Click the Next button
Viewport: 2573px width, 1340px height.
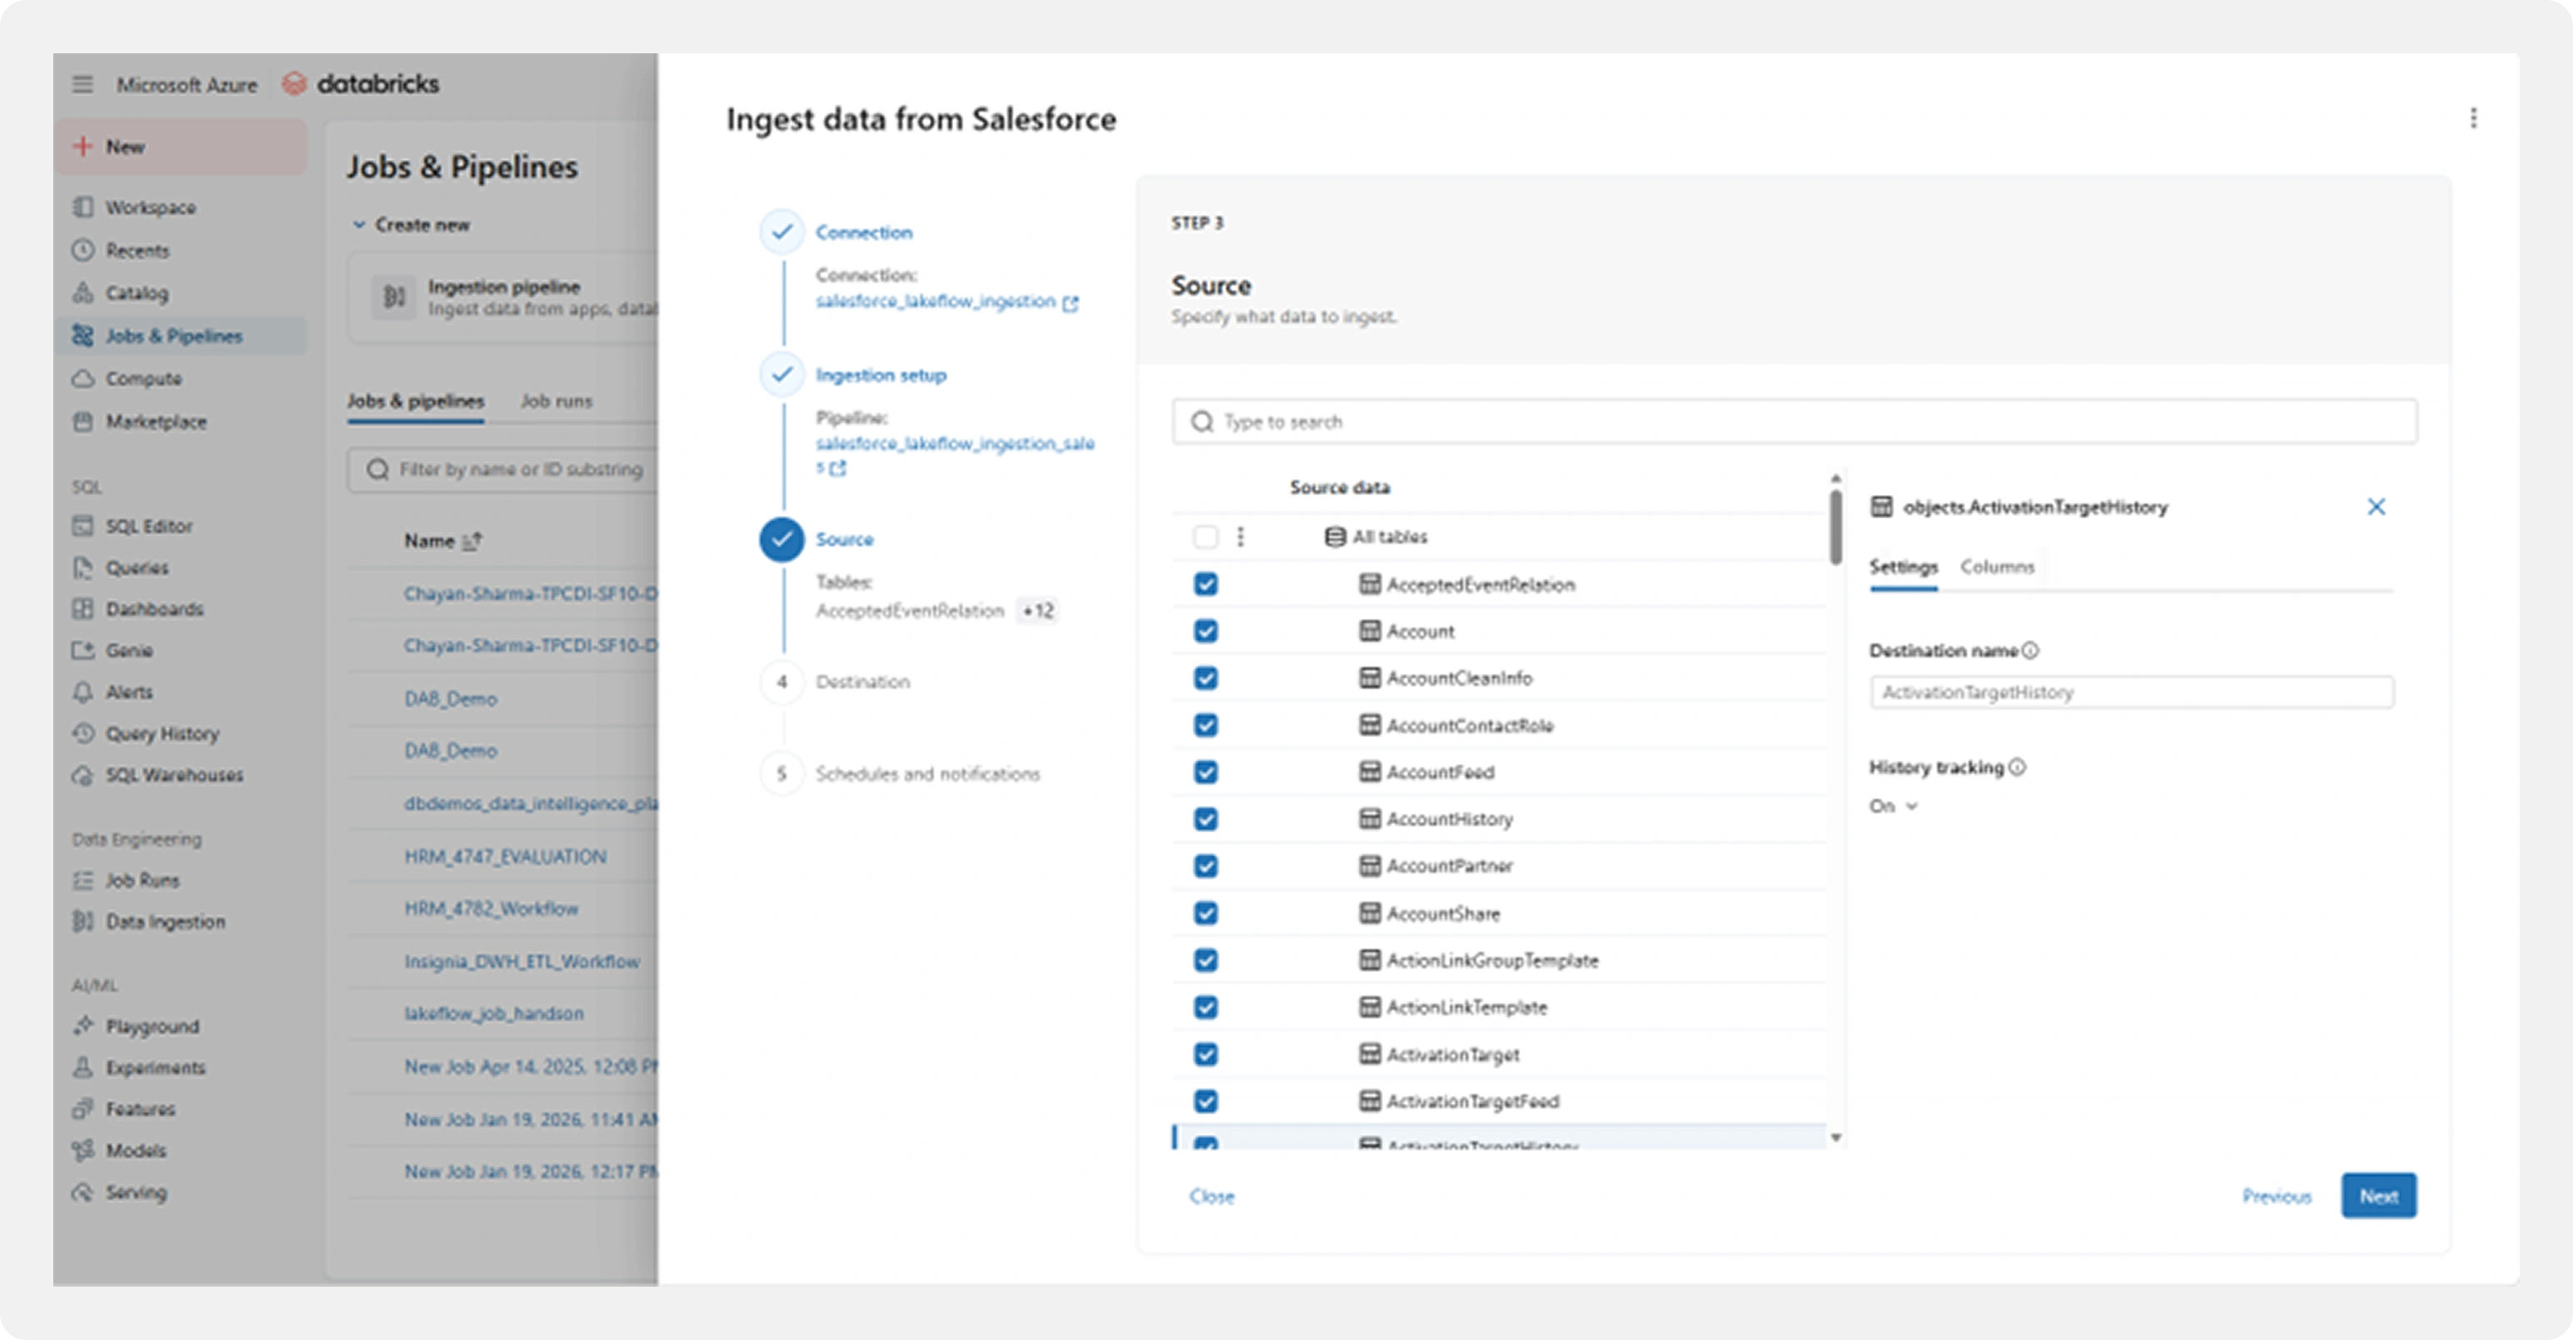pyautogui.click(x=2379, y=1195)
